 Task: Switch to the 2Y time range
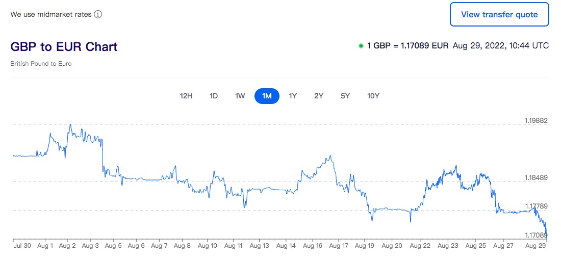point(319,96)
